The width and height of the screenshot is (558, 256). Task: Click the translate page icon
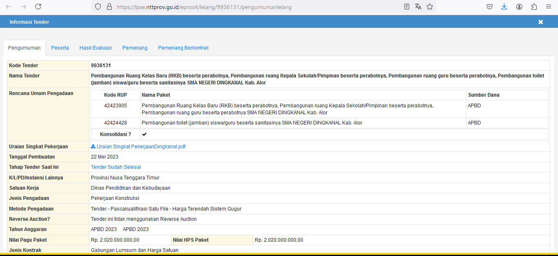pos(418,7)
